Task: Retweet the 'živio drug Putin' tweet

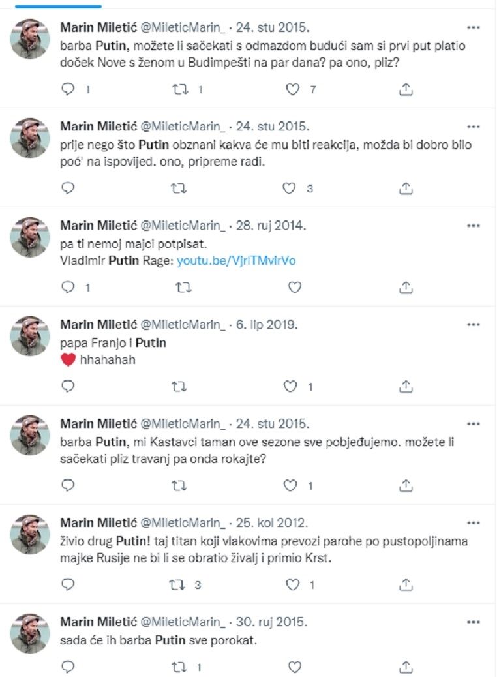Action: (179, 585)
